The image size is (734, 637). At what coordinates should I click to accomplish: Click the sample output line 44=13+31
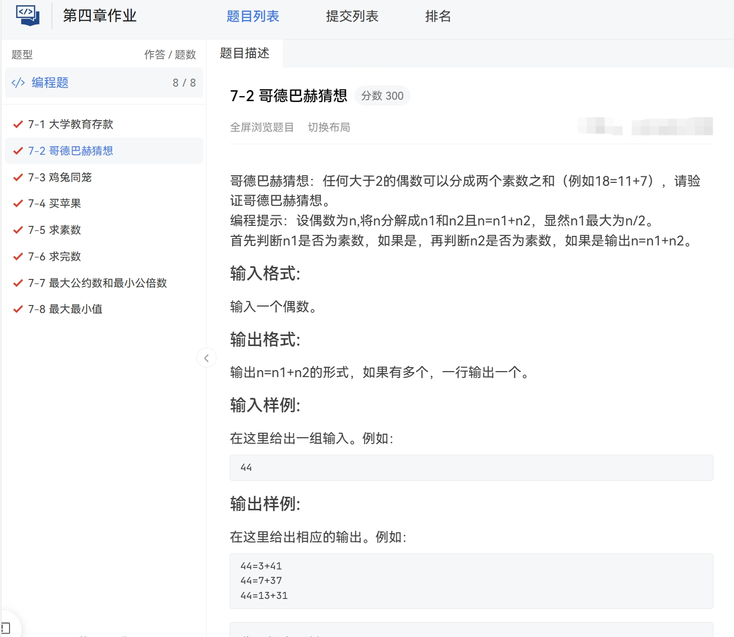(264, 595)
